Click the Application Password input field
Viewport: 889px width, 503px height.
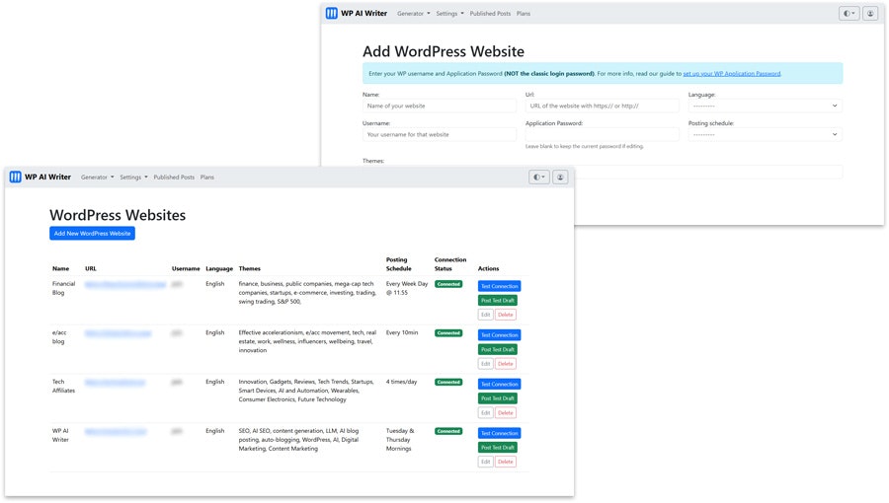603,135
